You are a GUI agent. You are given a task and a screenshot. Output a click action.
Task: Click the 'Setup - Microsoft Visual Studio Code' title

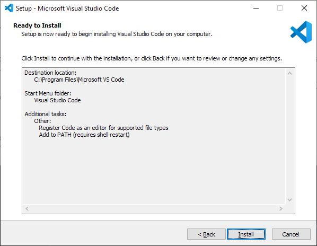[x=67, y=8]
